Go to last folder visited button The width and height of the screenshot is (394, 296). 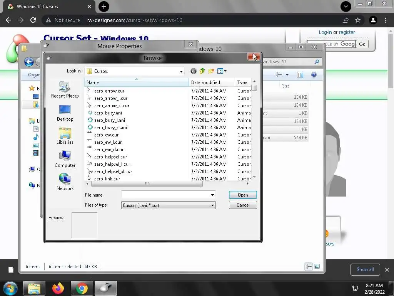[193, 71]
